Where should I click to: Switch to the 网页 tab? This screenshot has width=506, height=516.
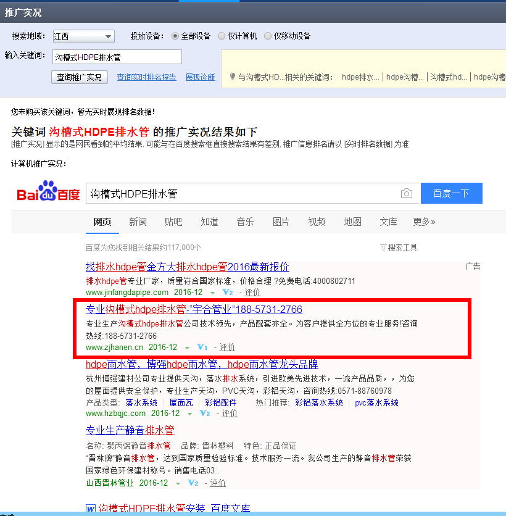(102, 222)
